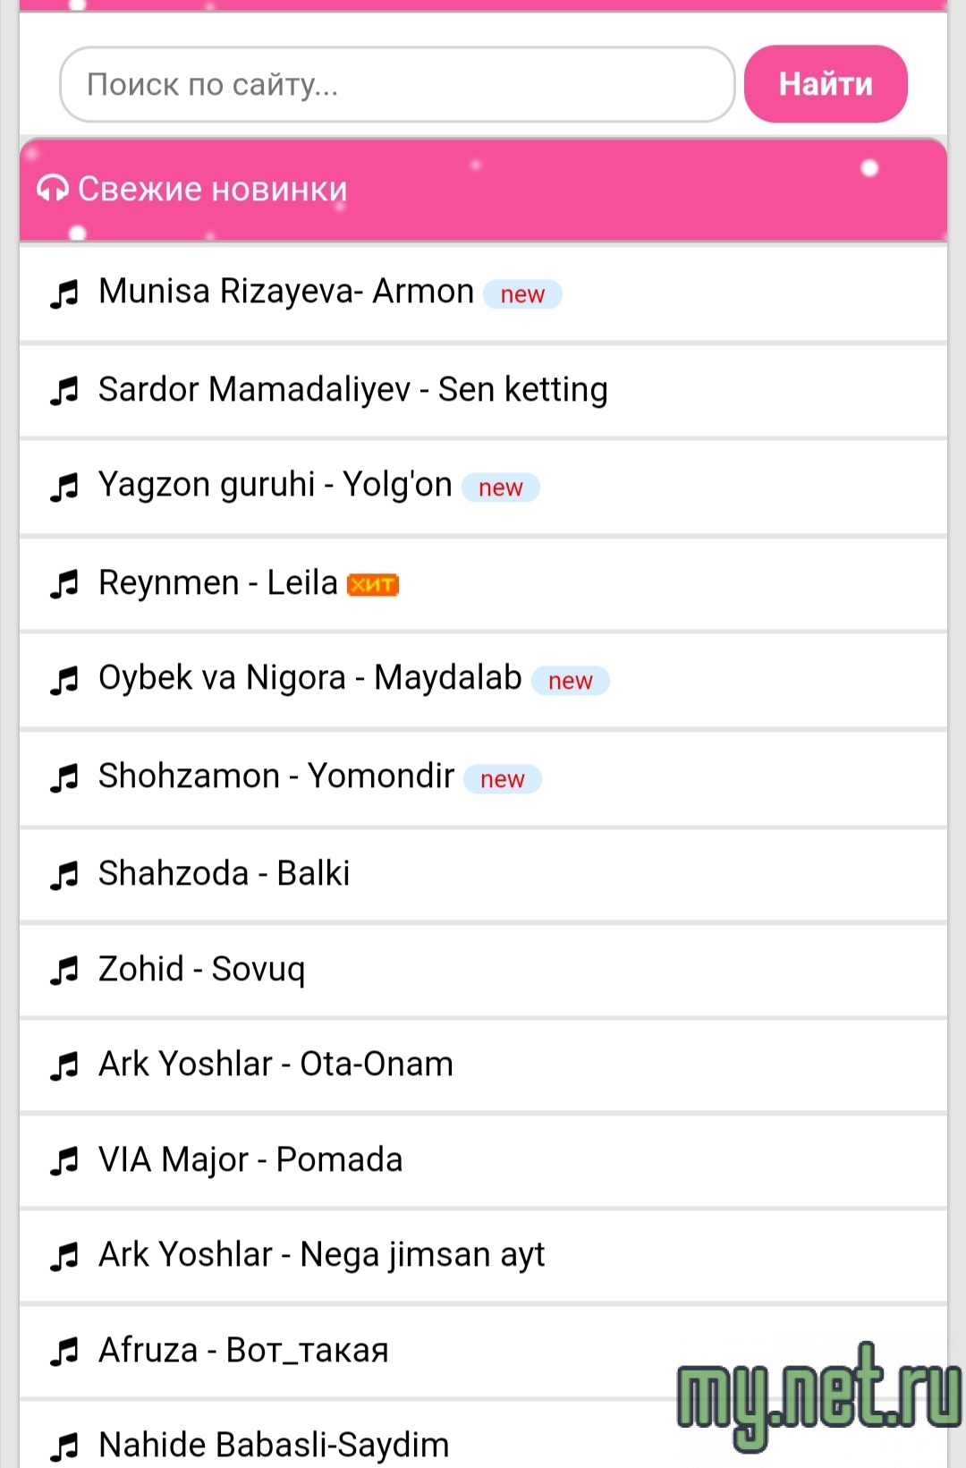This screenshot has width=966, height=1468.
Task: Click music note icon beside Afruza
Action: pyautogui.click(x=64, y=1352)
